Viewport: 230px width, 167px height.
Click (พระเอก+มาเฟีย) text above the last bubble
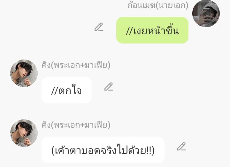pyautogui.click(x=80, y=125)
